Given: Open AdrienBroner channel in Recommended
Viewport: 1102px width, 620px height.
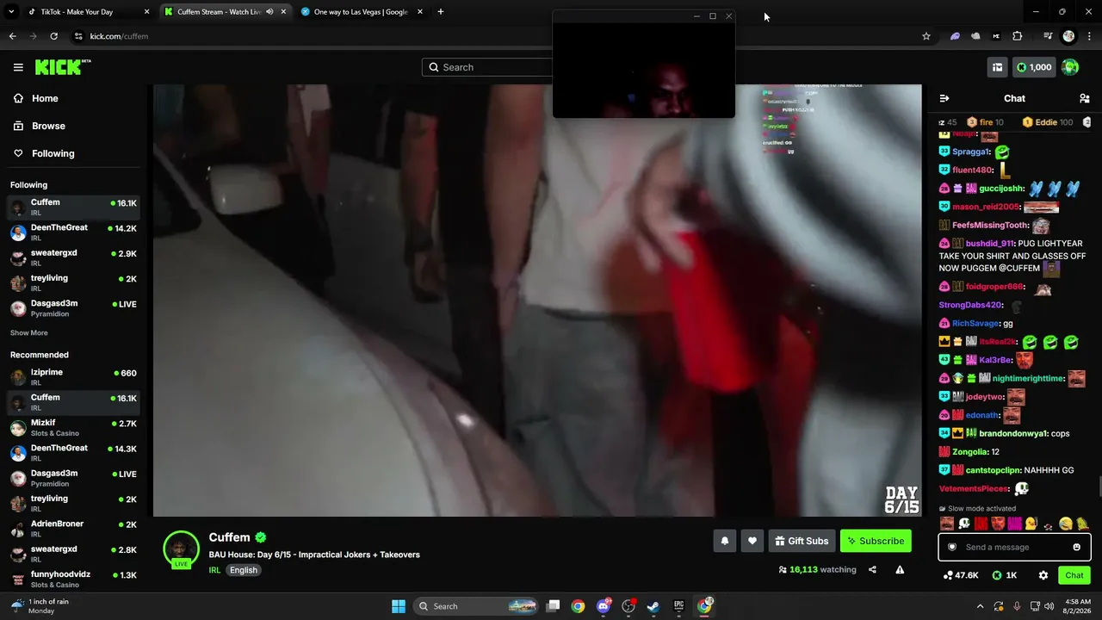Looking at the screenshot, I should tap(73, 528).
